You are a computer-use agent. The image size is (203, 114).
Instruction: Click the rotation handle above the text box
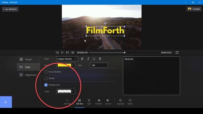pos(105,23)
